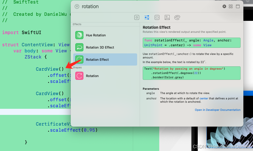
Task: Click the 'angle' parameter name
Action: [x=150, y=93]
